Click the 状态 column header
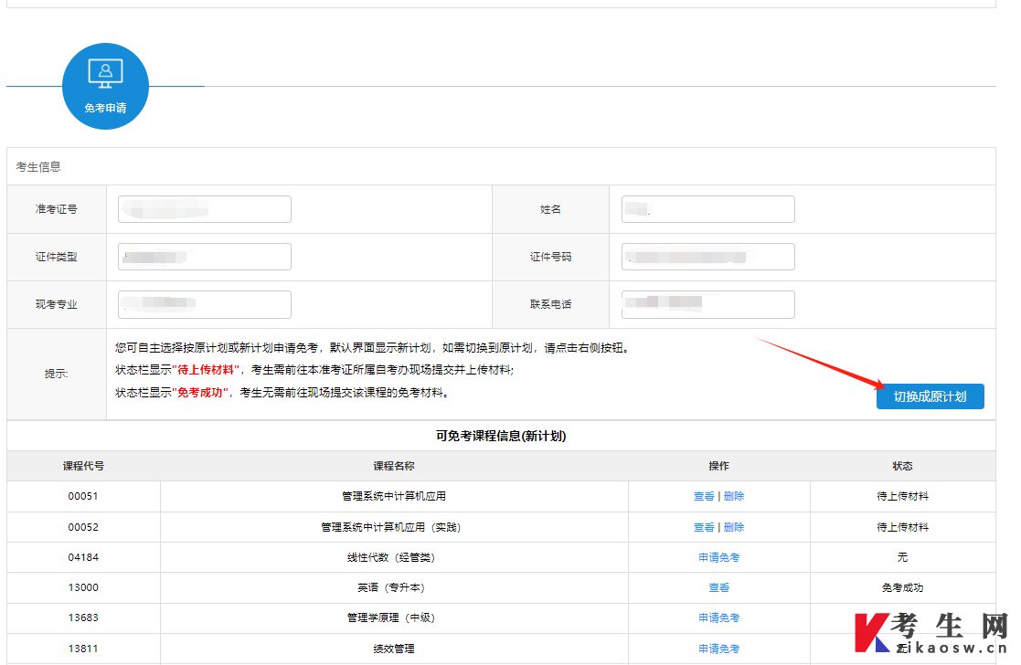The image size is (1021, 665). tap(902, 466)
